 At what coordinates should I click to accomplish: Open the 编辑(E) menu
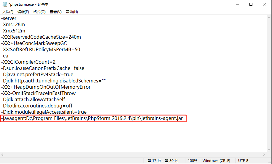click(23, 12)
